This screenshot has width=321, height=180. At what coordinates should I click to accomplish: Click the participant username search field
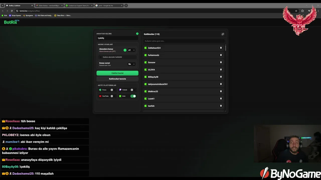(184, 41)
